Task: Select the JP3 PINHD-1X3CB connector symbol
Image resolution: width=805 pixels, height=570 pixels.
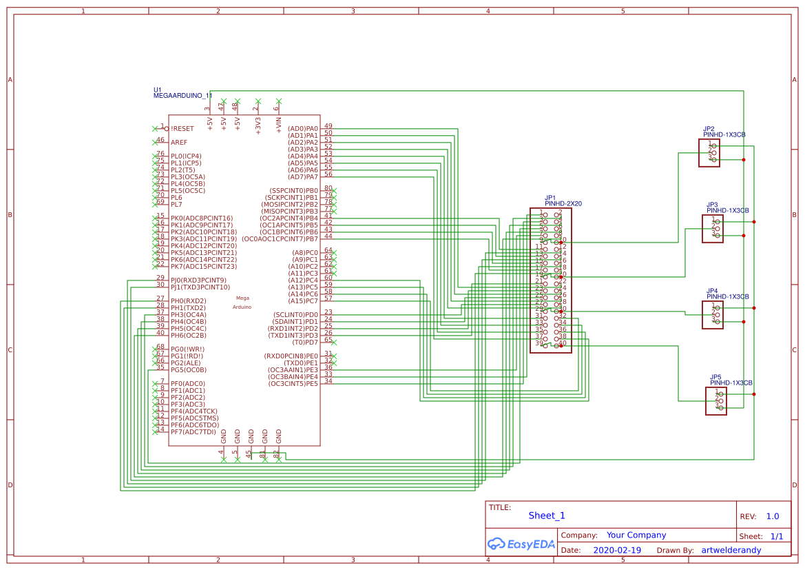Action: pos(713,230)
